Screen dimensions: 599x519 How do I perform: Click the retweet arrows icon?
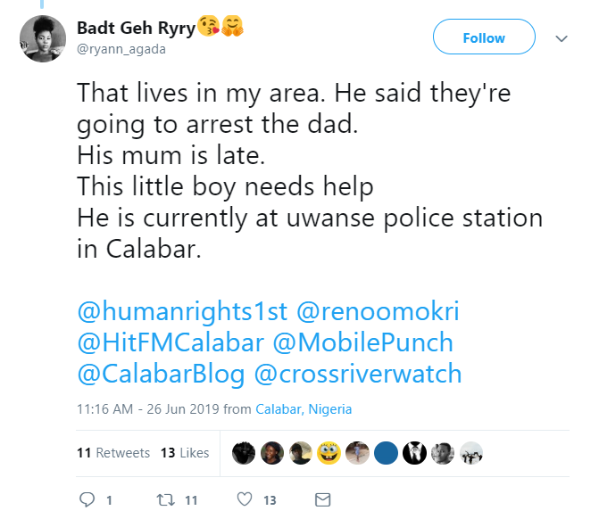tap(163, 500)
